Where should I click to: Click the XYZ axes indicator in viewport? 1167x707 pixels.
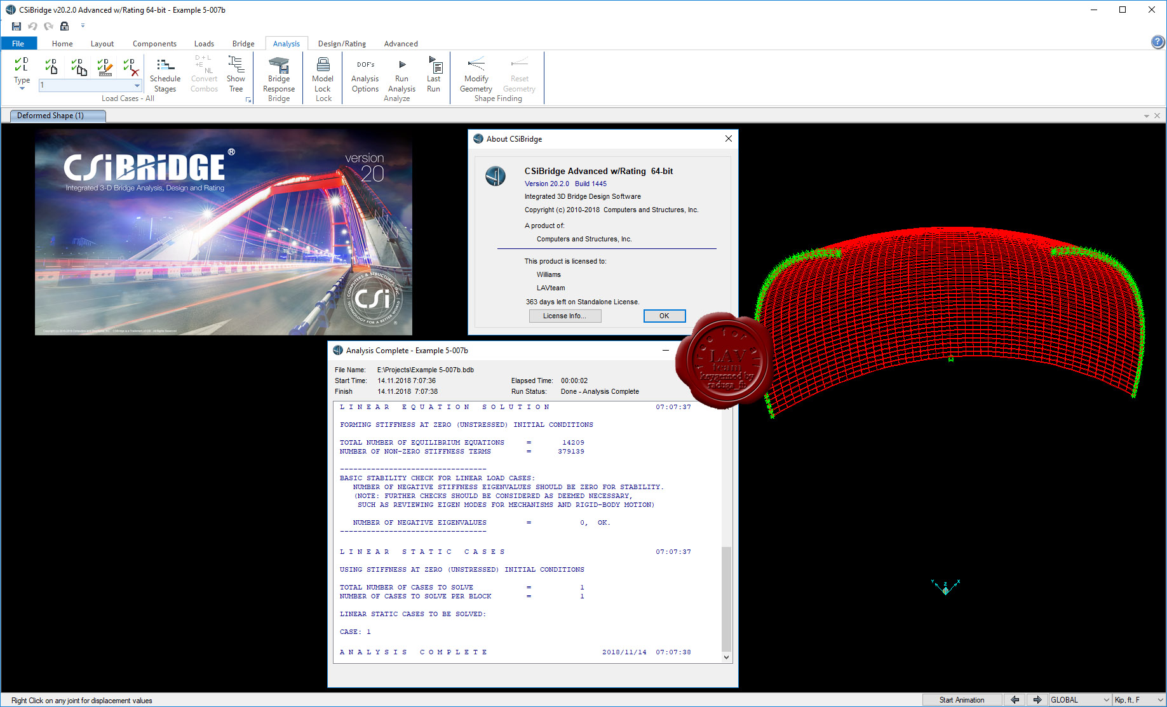coord(945,587)
